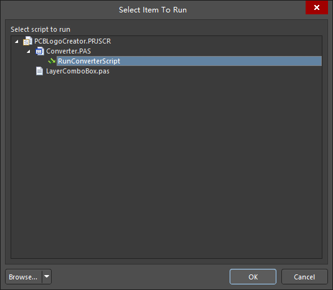This screenshot has height=290, width=333.
Task: Click the highlighted selection row's blank area
Action: (x=221, y=61)
